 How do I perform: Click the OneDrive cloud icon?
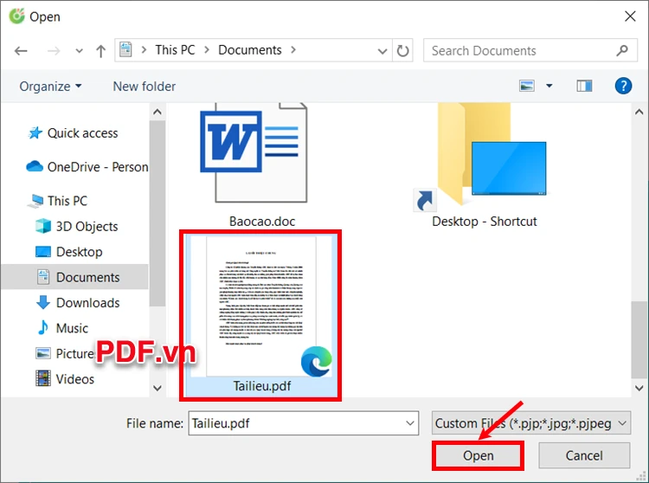click(35, 166)
